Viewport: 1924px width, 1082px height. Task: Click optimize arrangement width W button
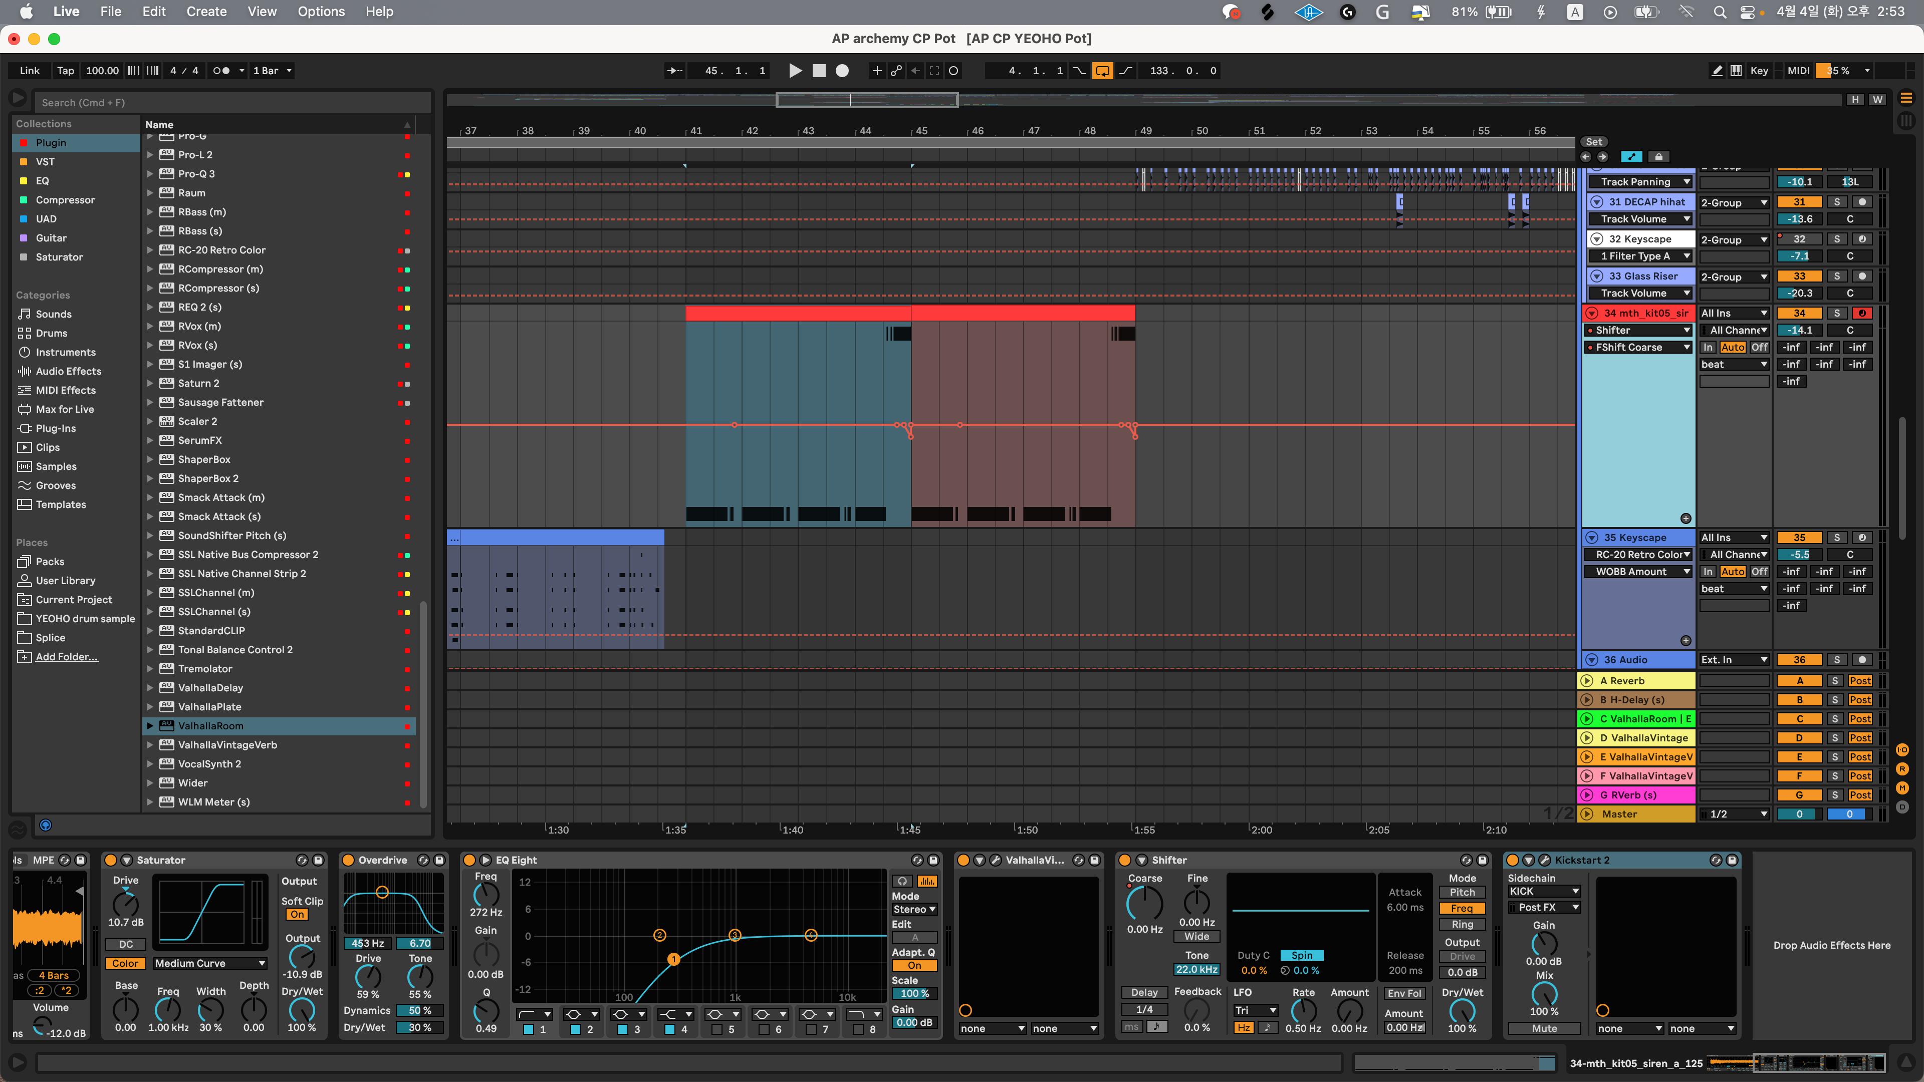pyautogui.click(x=1877, y=100)
